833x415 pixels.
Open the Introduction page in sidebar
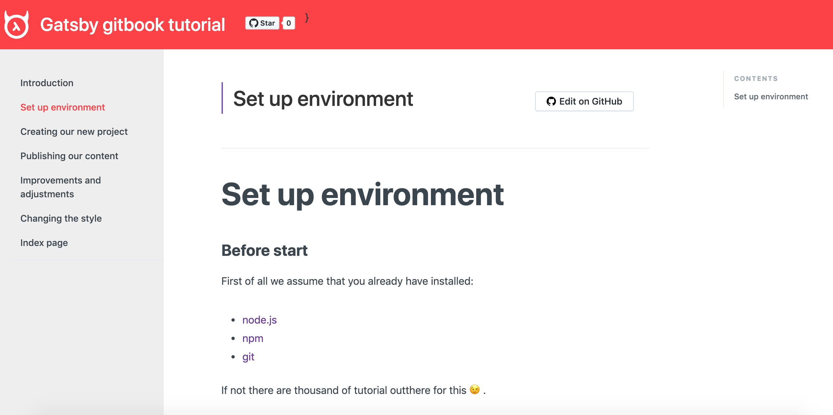pos(47,83)
